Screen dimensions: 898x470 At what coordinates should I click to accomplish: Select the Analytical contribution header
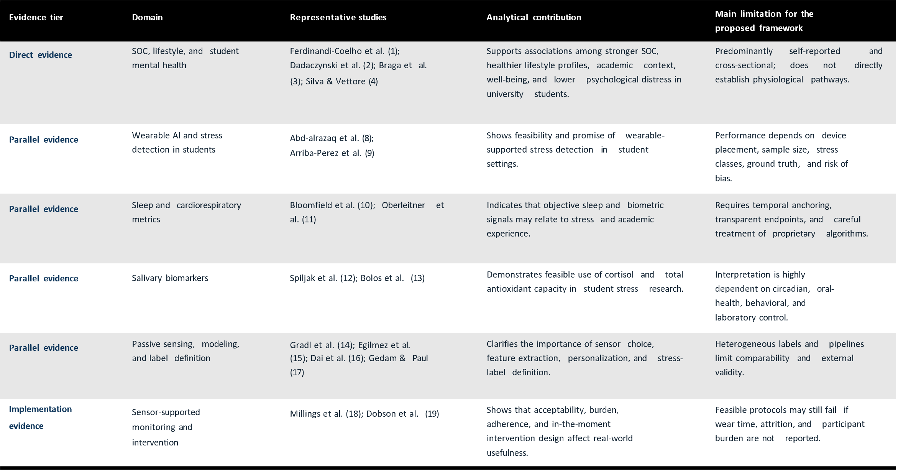(x=534, y=17)
